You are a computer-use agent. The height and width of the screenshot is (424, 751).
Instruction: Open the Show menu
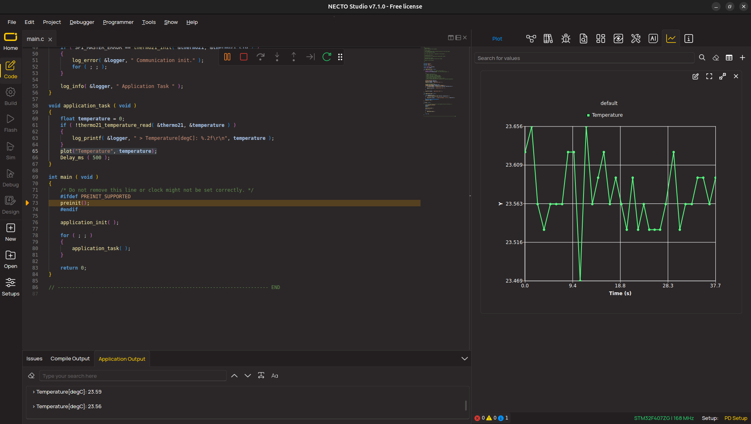tap(171, 22)
